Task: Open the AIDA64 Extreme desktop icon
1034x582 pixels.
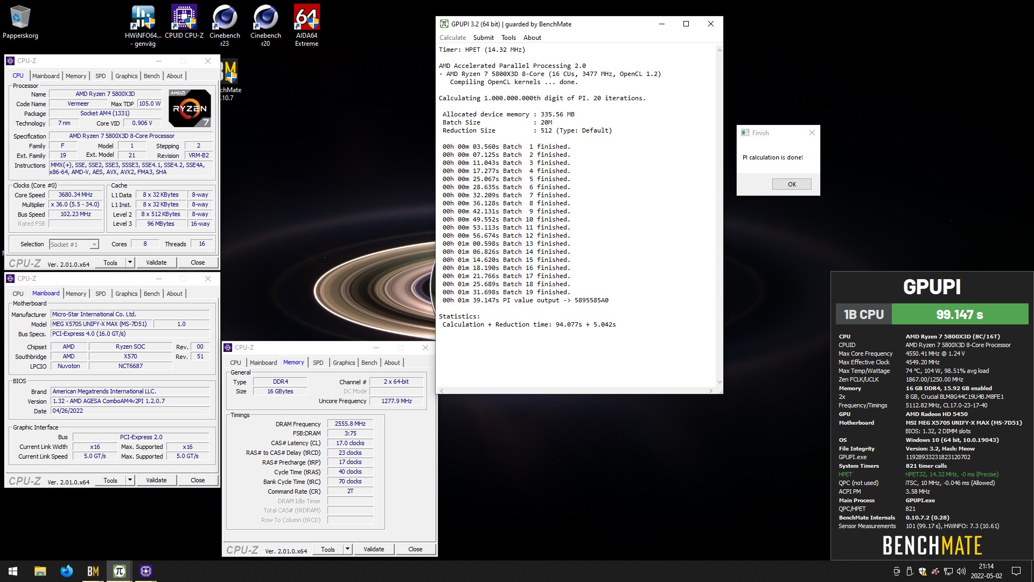Action: tap(306, 25)
